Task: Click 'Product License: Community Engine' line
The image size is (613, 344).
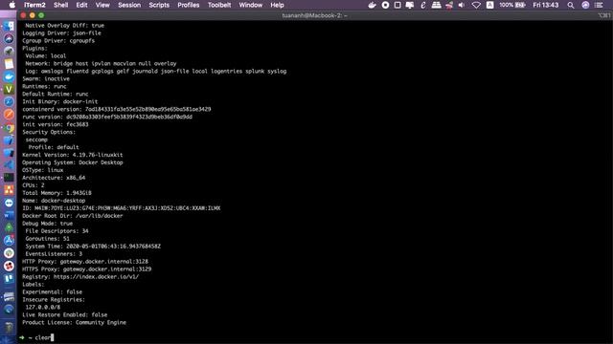Action: click(x=75, y=322)
